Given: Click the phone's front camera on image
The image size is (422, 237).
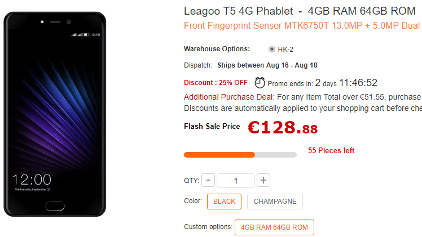Looking at the screenshot, I should point(69,22).
